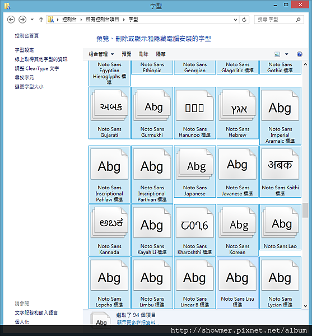The width and height of the screenshot is (312, 336).
Task: Select the Noto Sans Javanese font icon
Action: click(x=238, y=164)
